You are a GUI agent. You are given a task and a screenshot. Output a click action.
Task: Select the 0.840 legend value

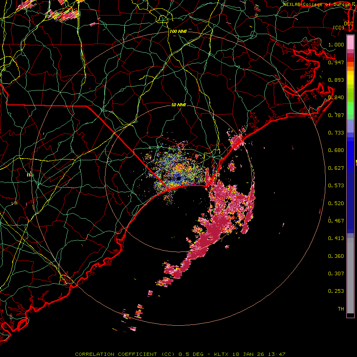[336, 98]
